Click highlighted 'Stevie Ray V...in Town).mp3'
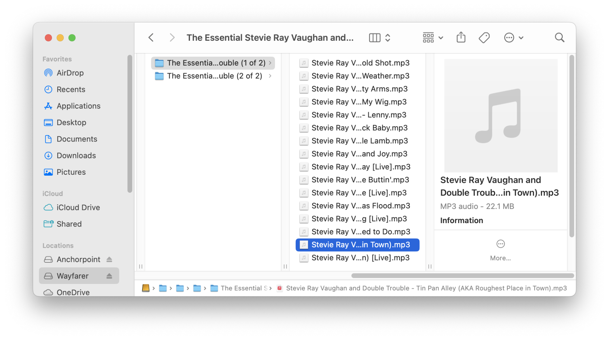Viewport: 609px width, 340px height. click(x=357, y=245)
